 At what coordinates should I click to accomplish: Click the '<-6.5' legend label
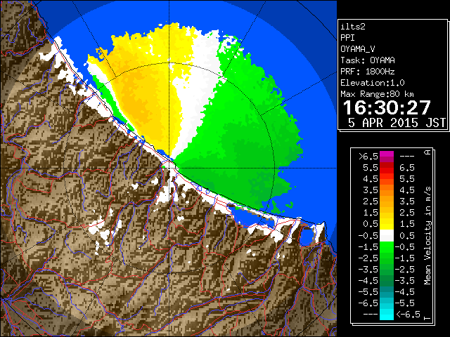click(409, 315)
